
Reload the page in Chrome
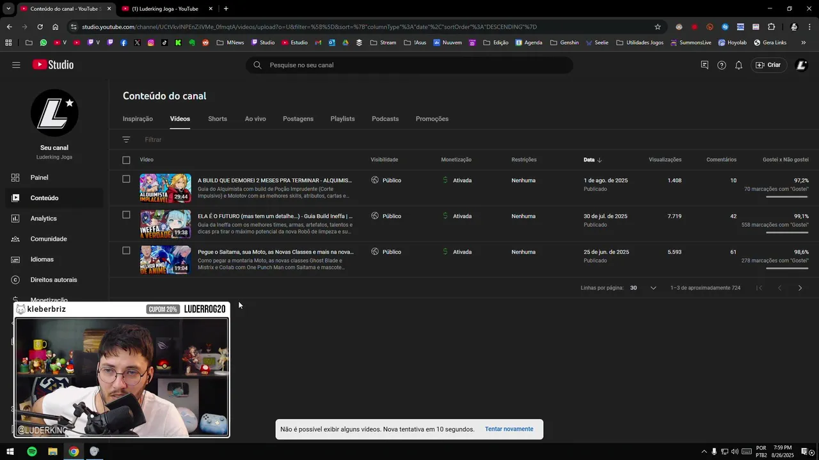[40, 27]
